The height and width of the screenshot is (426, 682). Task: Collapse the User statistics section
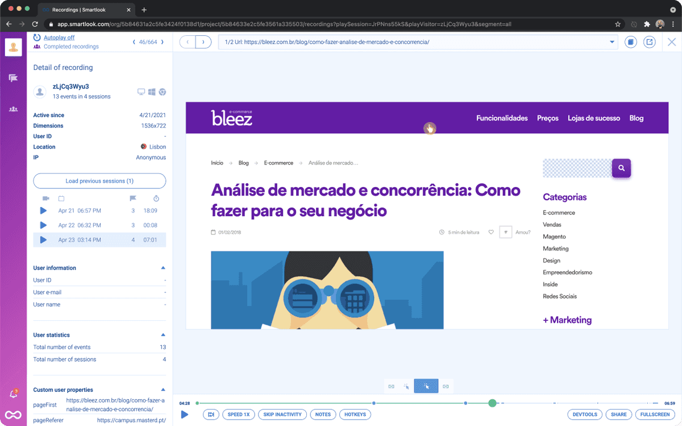[163, 335]
